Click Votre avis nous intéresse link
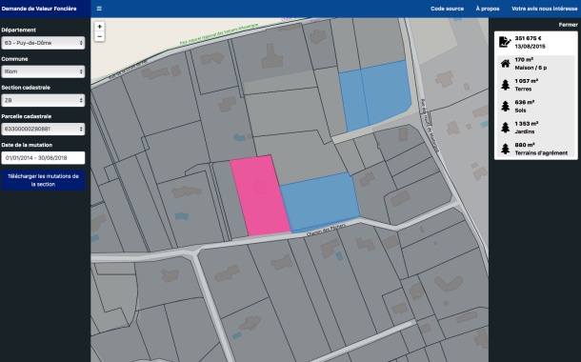Screen dimensions: 581x362 pyautogui.click(x=544, y=9)
